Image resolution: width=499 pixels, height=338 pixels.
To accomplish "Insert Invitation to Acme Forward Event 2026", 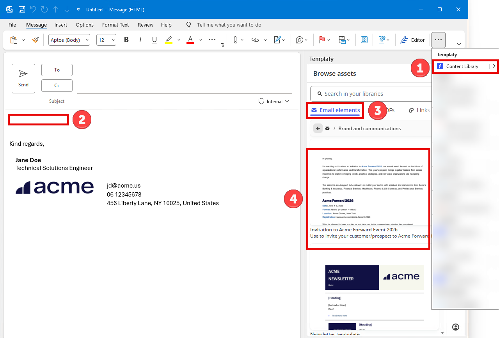I will (x=369, y=199).
